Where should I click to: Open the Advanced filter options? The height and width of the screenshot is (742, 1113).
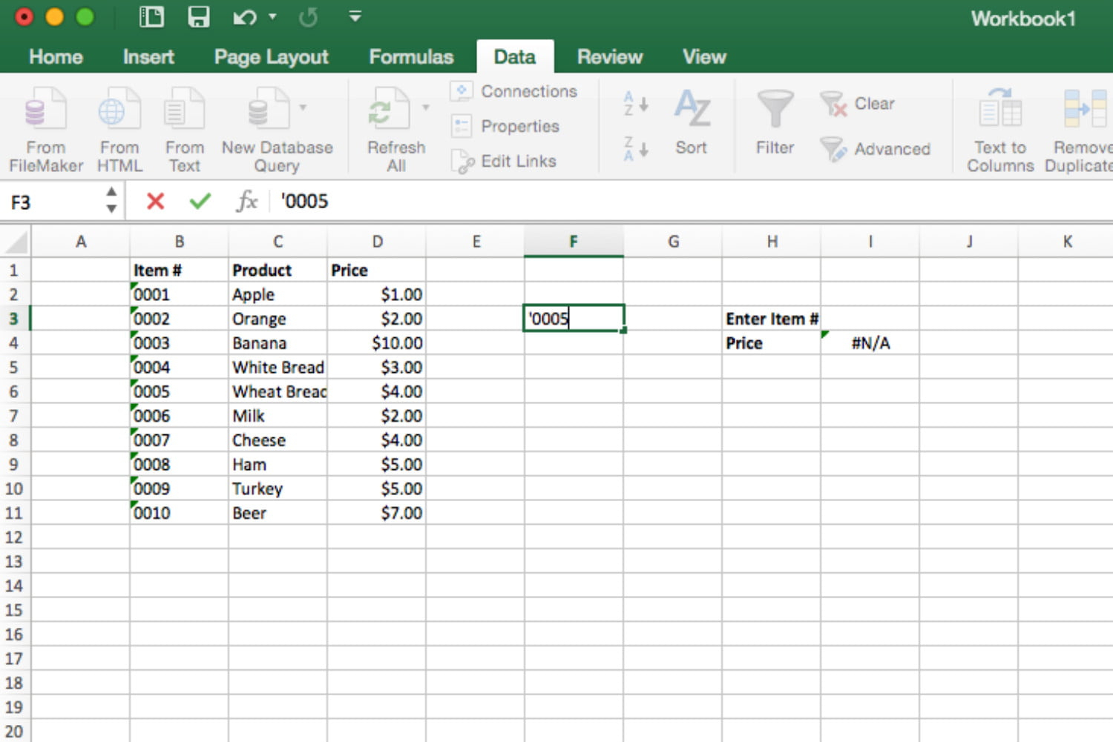[x=878, y=149]
